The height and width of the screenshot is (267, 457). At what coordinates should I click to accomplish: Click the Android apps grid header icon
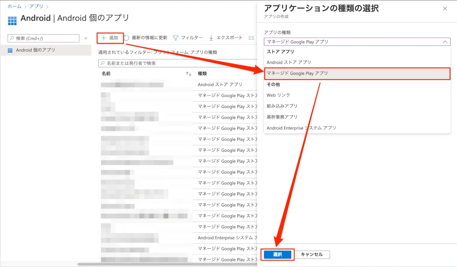(x=12, y=21)
